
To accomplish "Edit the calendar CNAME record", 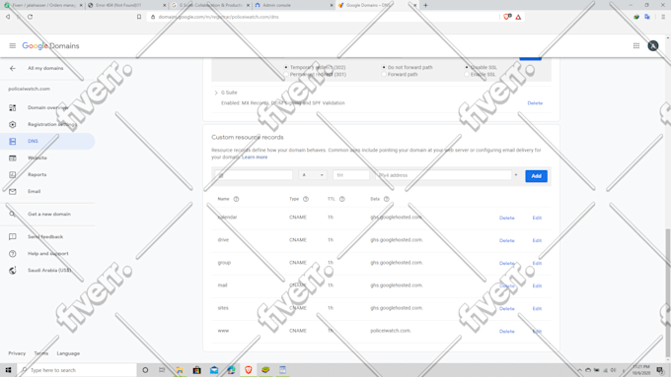I will (537, 218).
